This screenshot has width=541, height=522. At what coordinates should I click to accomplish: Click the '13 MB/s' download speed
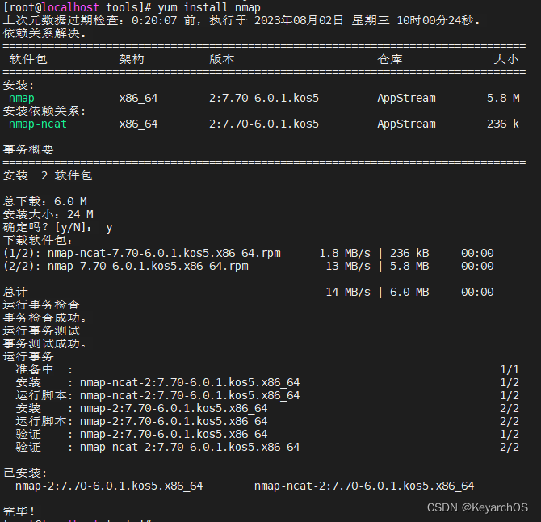348,266
